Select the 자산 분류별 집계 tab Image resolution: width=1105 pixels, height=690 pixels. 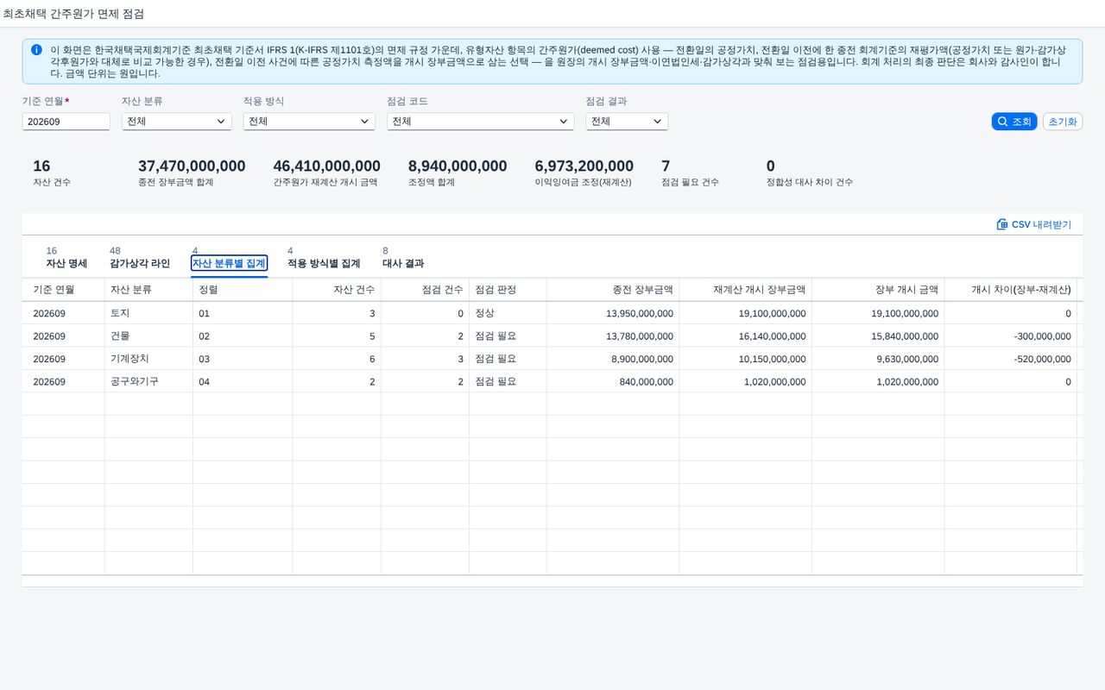229,263
